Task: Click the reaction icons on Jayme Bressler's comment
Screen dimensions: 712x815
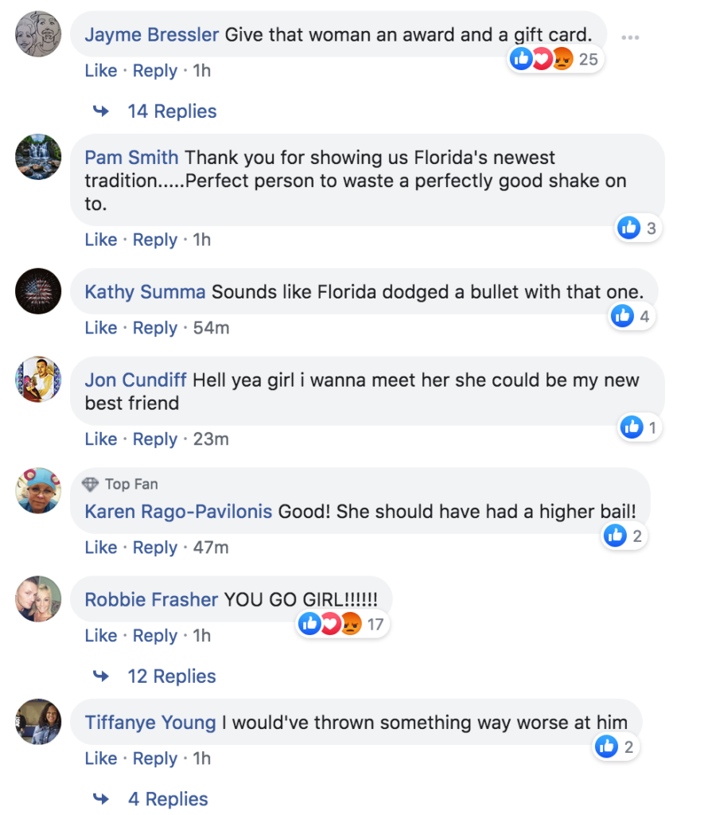Action: tap(542, 59)
